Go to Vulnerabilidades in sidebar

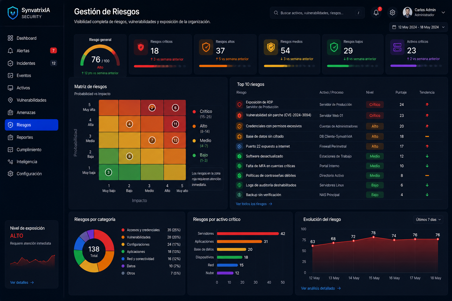(x=31, y=100)
